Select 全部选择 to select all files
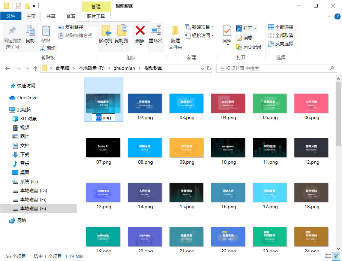The height and width of the screenshot is (261, 342). coord(282,27)
